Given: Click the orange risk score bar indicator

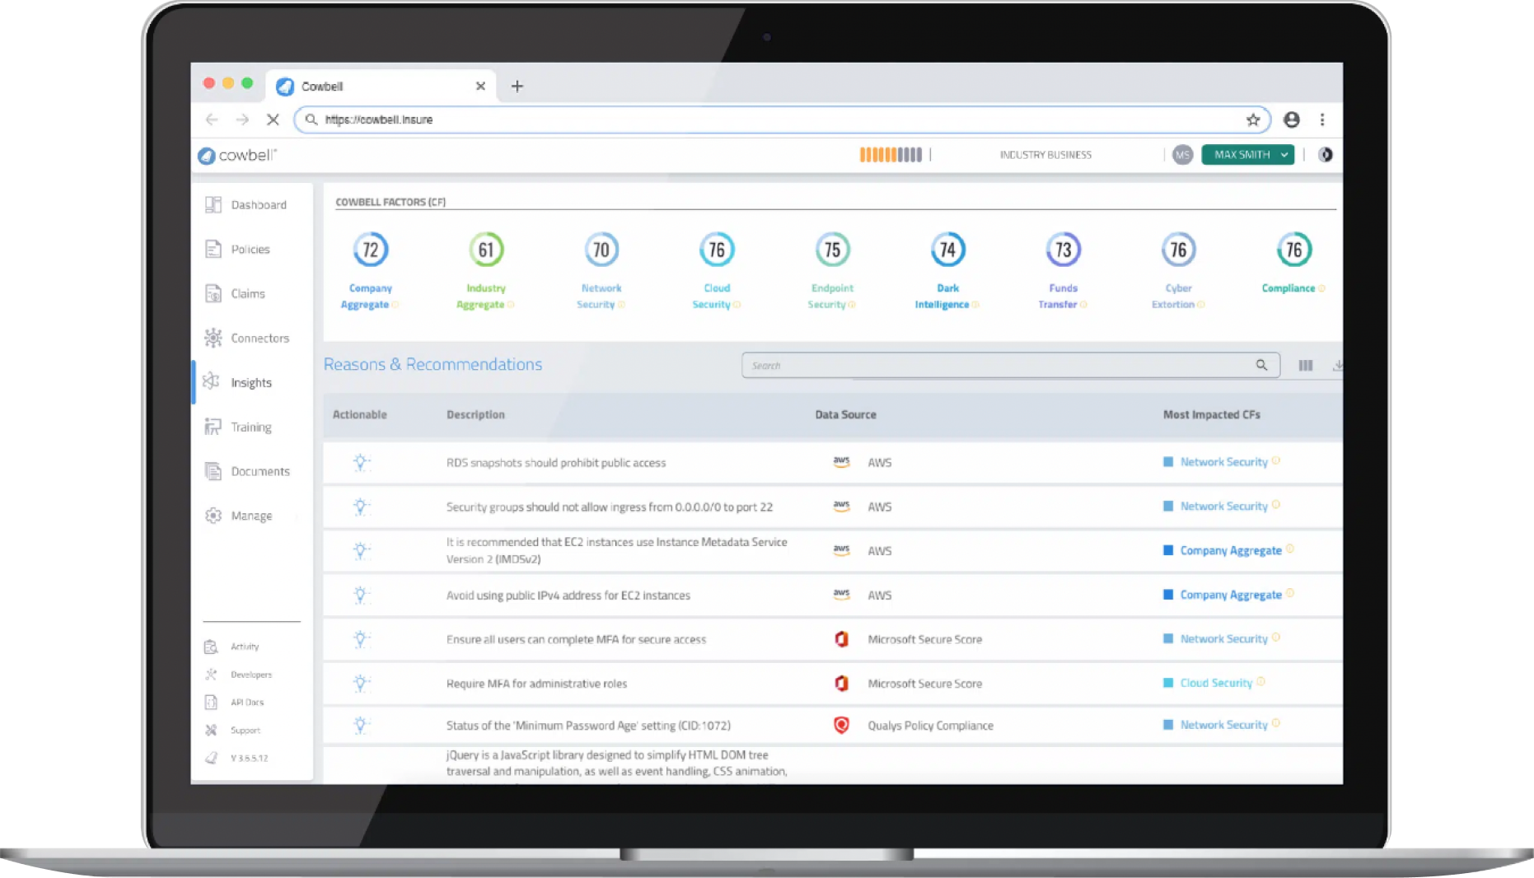Looking at the screenshot, I should pos(891,155).
